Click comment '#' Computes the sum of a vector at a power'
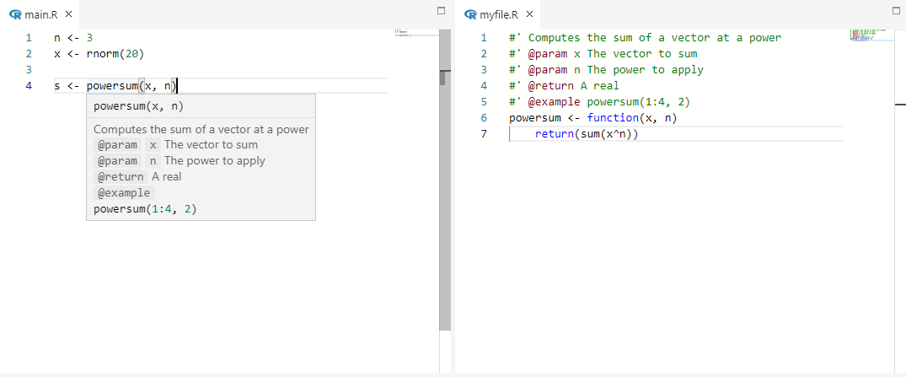The width and height of the screenshot is (906, 377). point(645,38)
